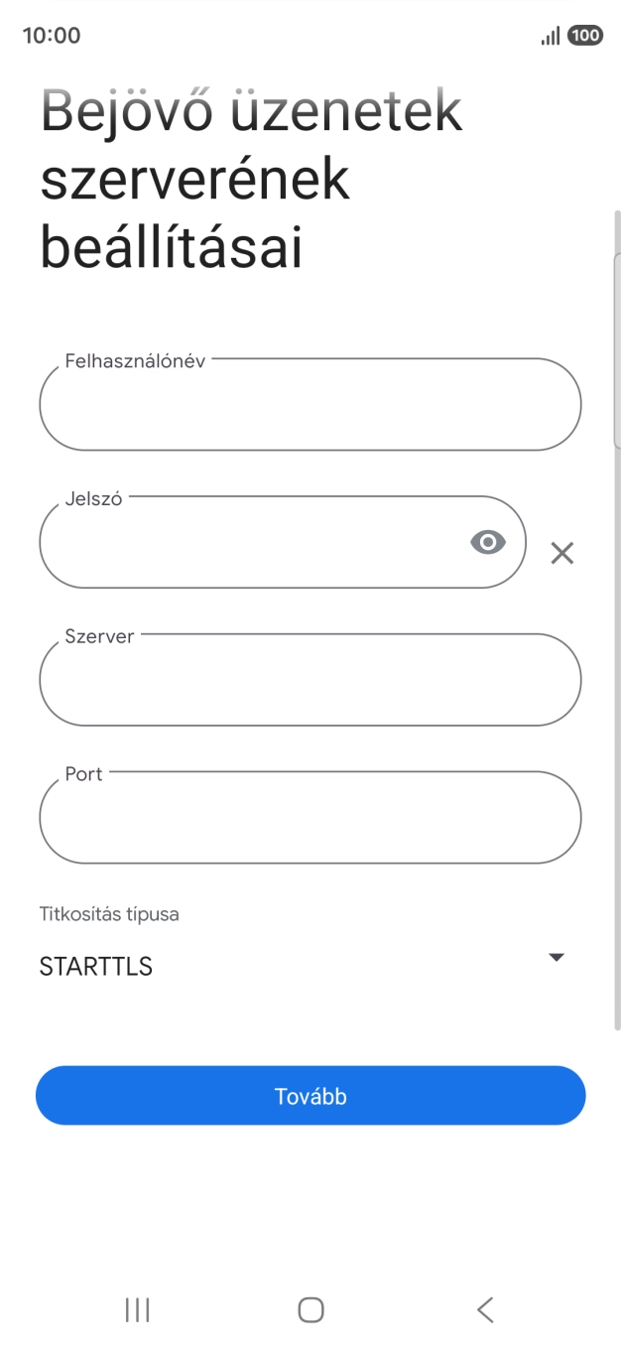Tap the eye icon in the password field
The width and height of the screenshot is (621, 1348).
(487, 541)
